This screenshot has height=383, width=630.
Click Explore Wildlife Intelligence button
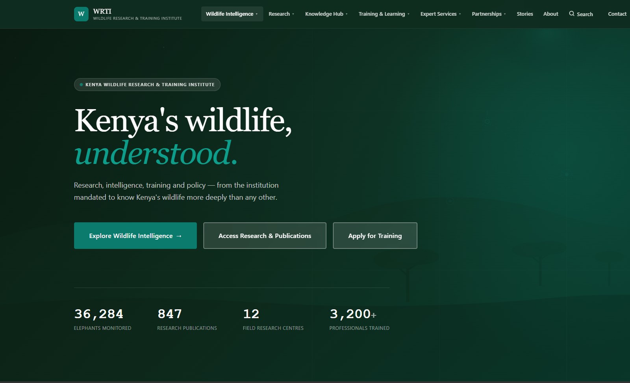pyautogui.click(x=135, y=236)
